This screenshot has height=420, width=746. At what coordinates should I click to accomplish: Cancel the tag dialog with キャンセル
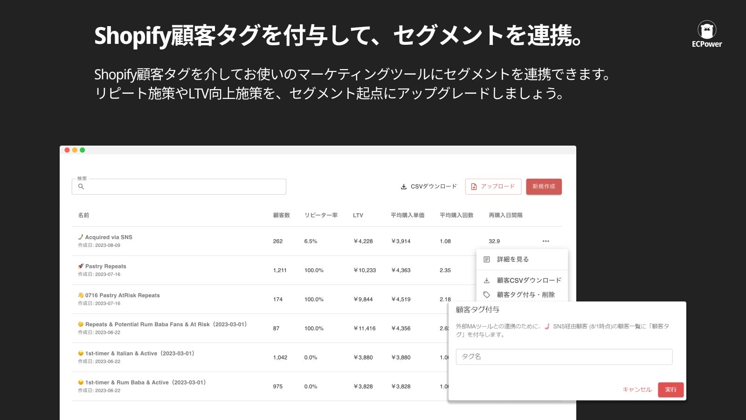(637, 390)
